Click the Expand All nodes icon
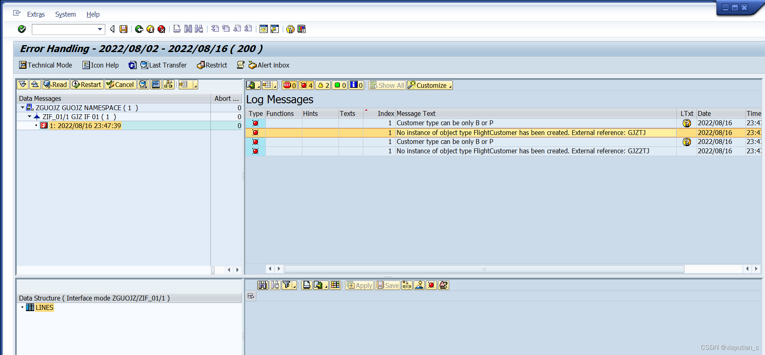The width and height of the screenshot is (765, 355). [x=23, y=85]
